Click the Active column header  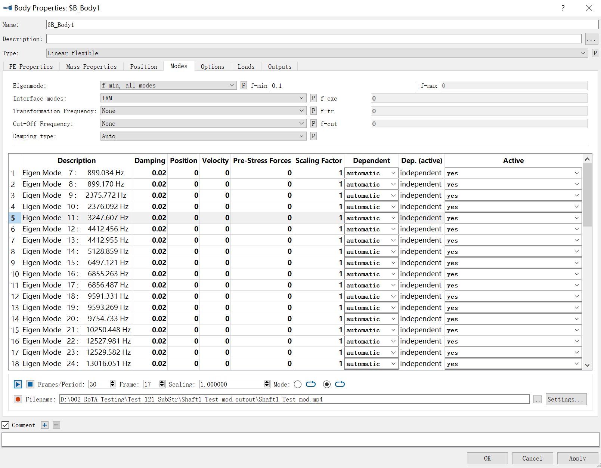click(513, 160)
